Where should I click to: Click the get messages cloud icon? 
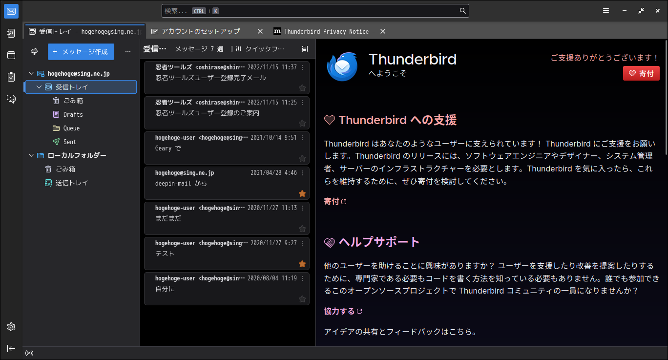coord(34,52)
